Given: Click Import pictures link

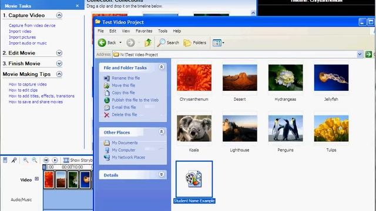Looking at the screenshot, I should point(22,38).
